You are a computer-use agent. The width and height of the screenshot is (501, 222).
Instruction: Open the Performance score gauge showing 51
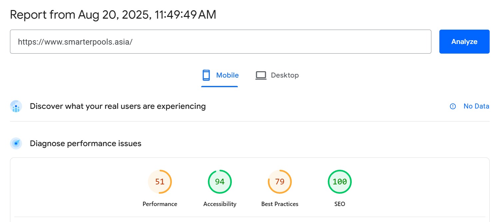160,182
